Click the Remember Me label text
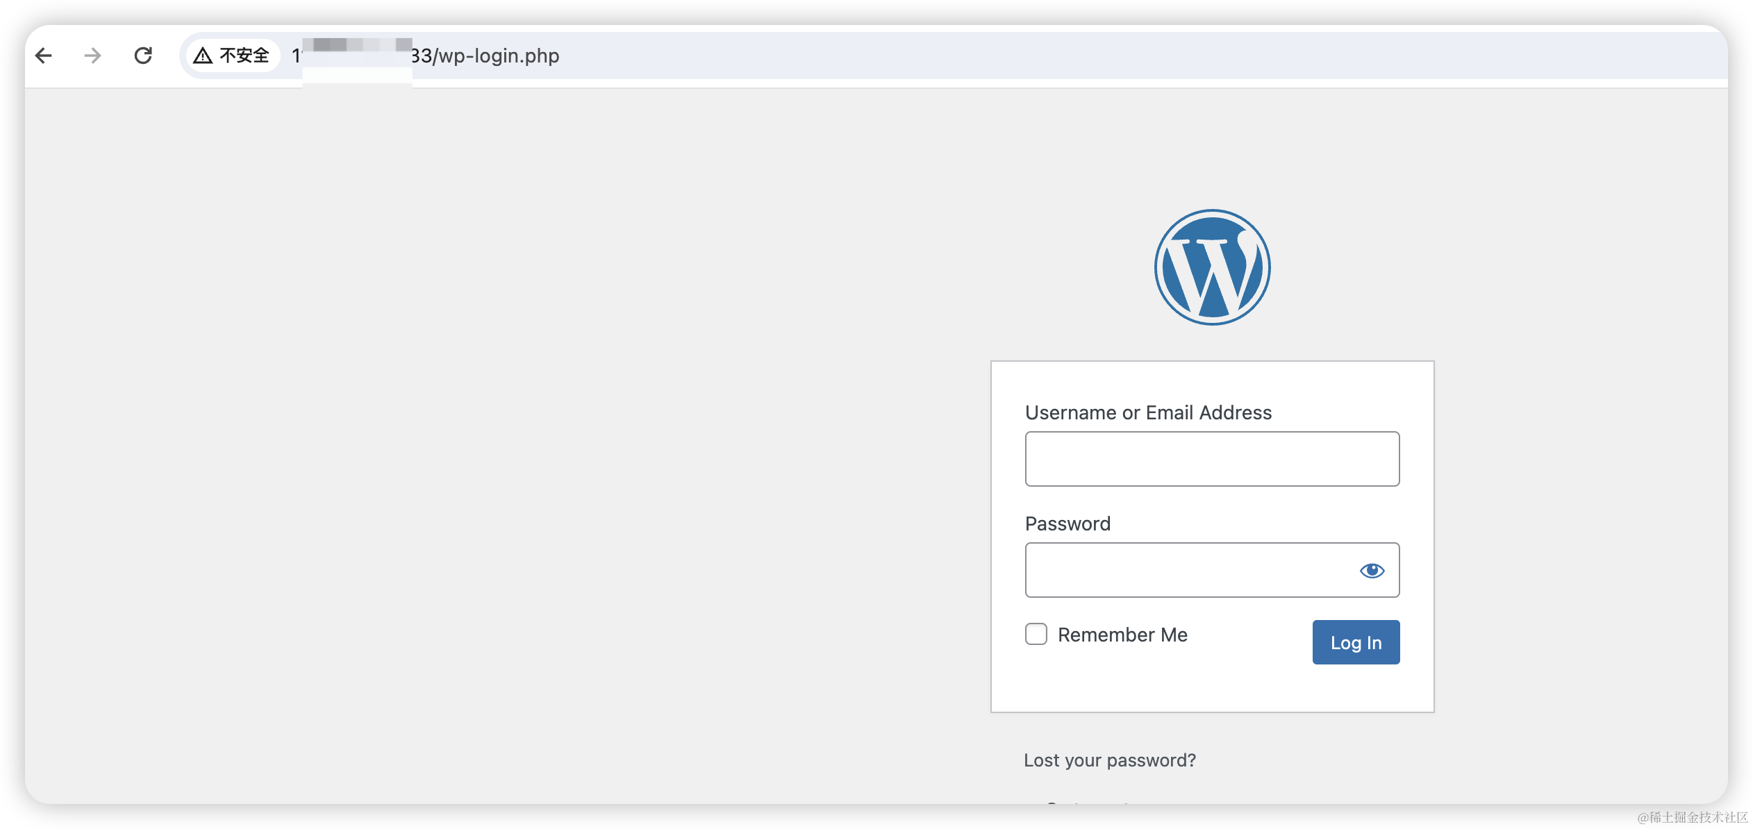Screen dimensions: 1753x829 pyautogui.click(x=1122, y=635)
